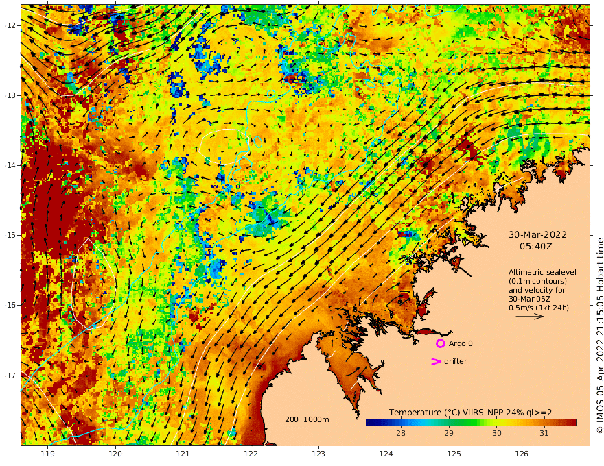Viewport: 604px width, 466px height.
Task: Click longitude axis label 125
Action: (x=454, y=454)
